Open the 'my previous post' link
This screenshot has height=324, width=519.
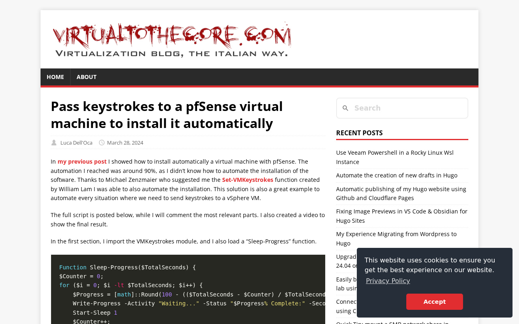82,161
